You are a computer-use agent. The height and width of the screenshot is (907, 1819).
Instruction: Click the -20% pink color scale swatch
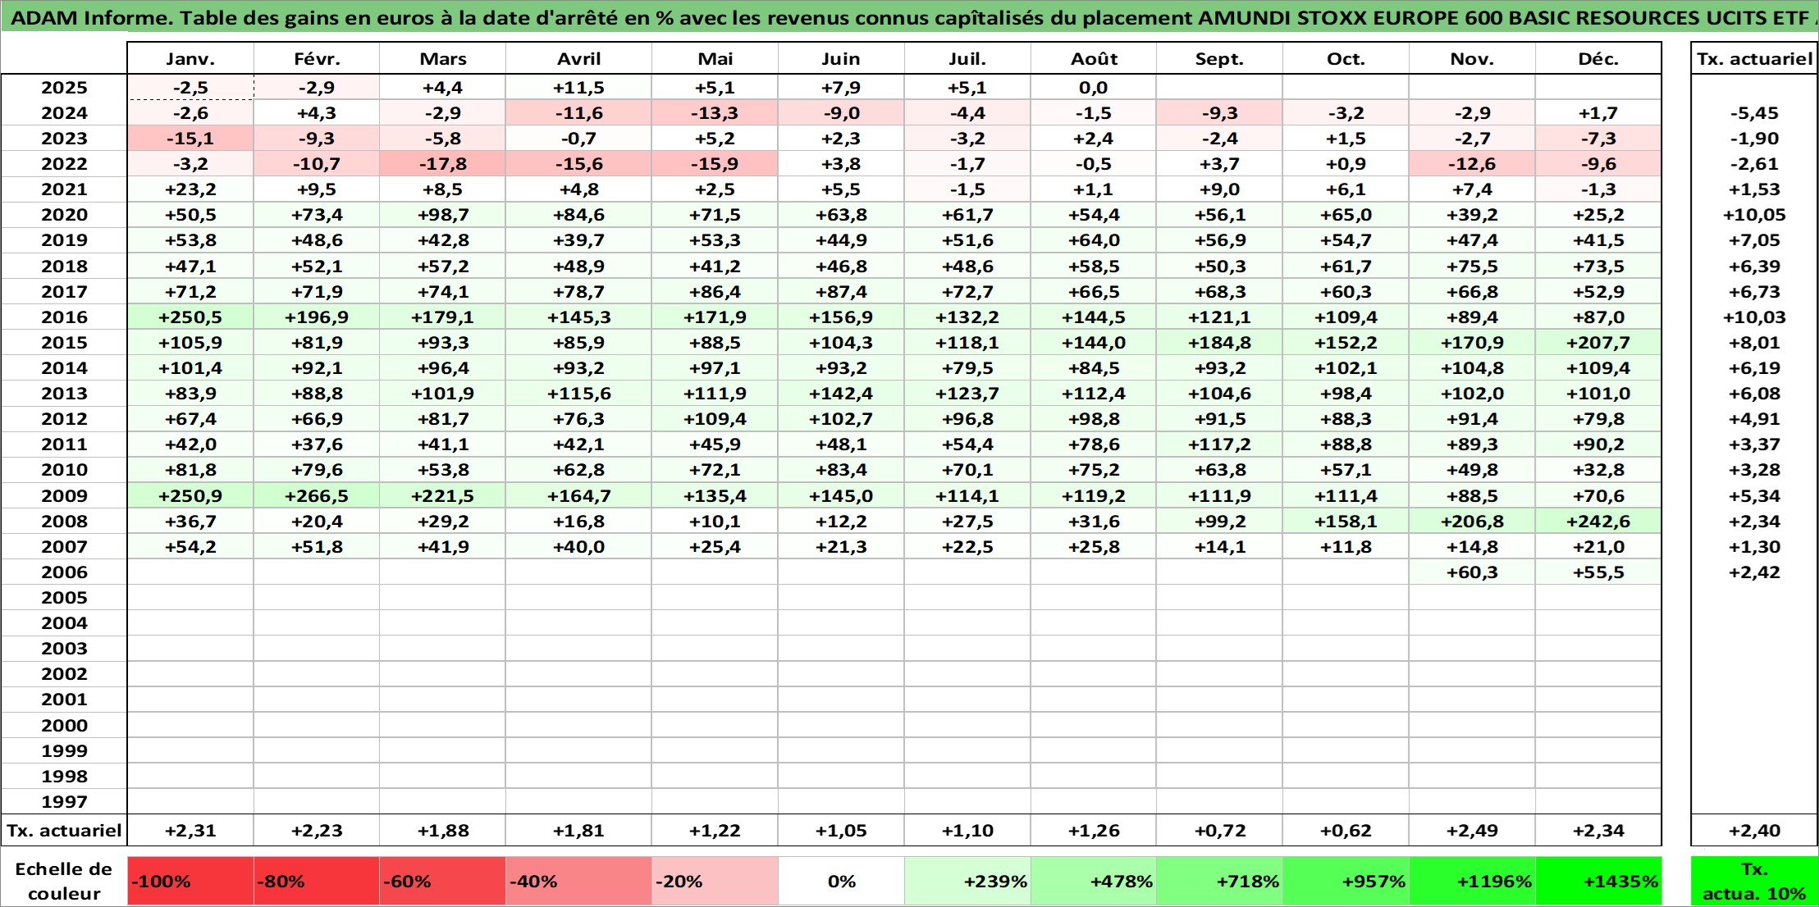[715, 882]
